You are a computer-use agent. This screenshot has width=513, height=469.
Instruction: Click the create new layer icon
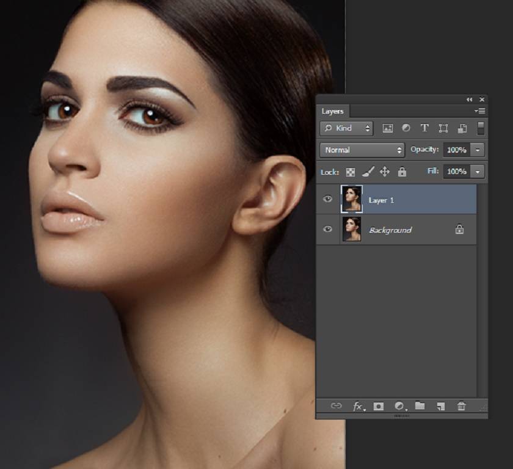(x=440, y=406)
